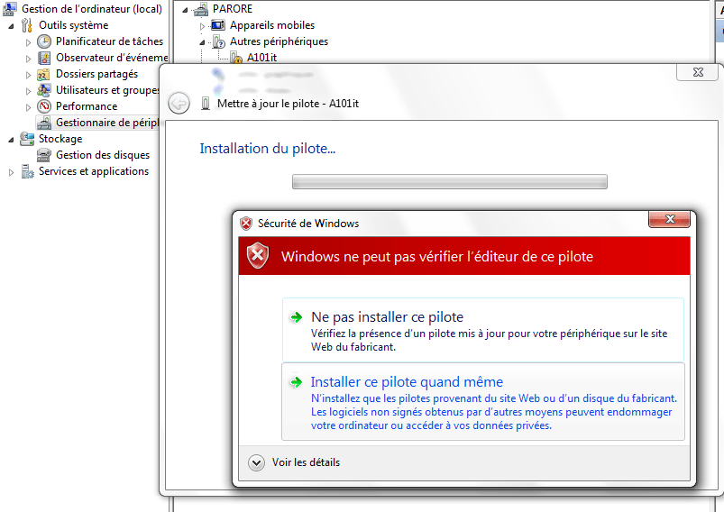724x512 pixels.
Task: Choose Installer ce pilote quand même
Action: (x=483, y=402)
